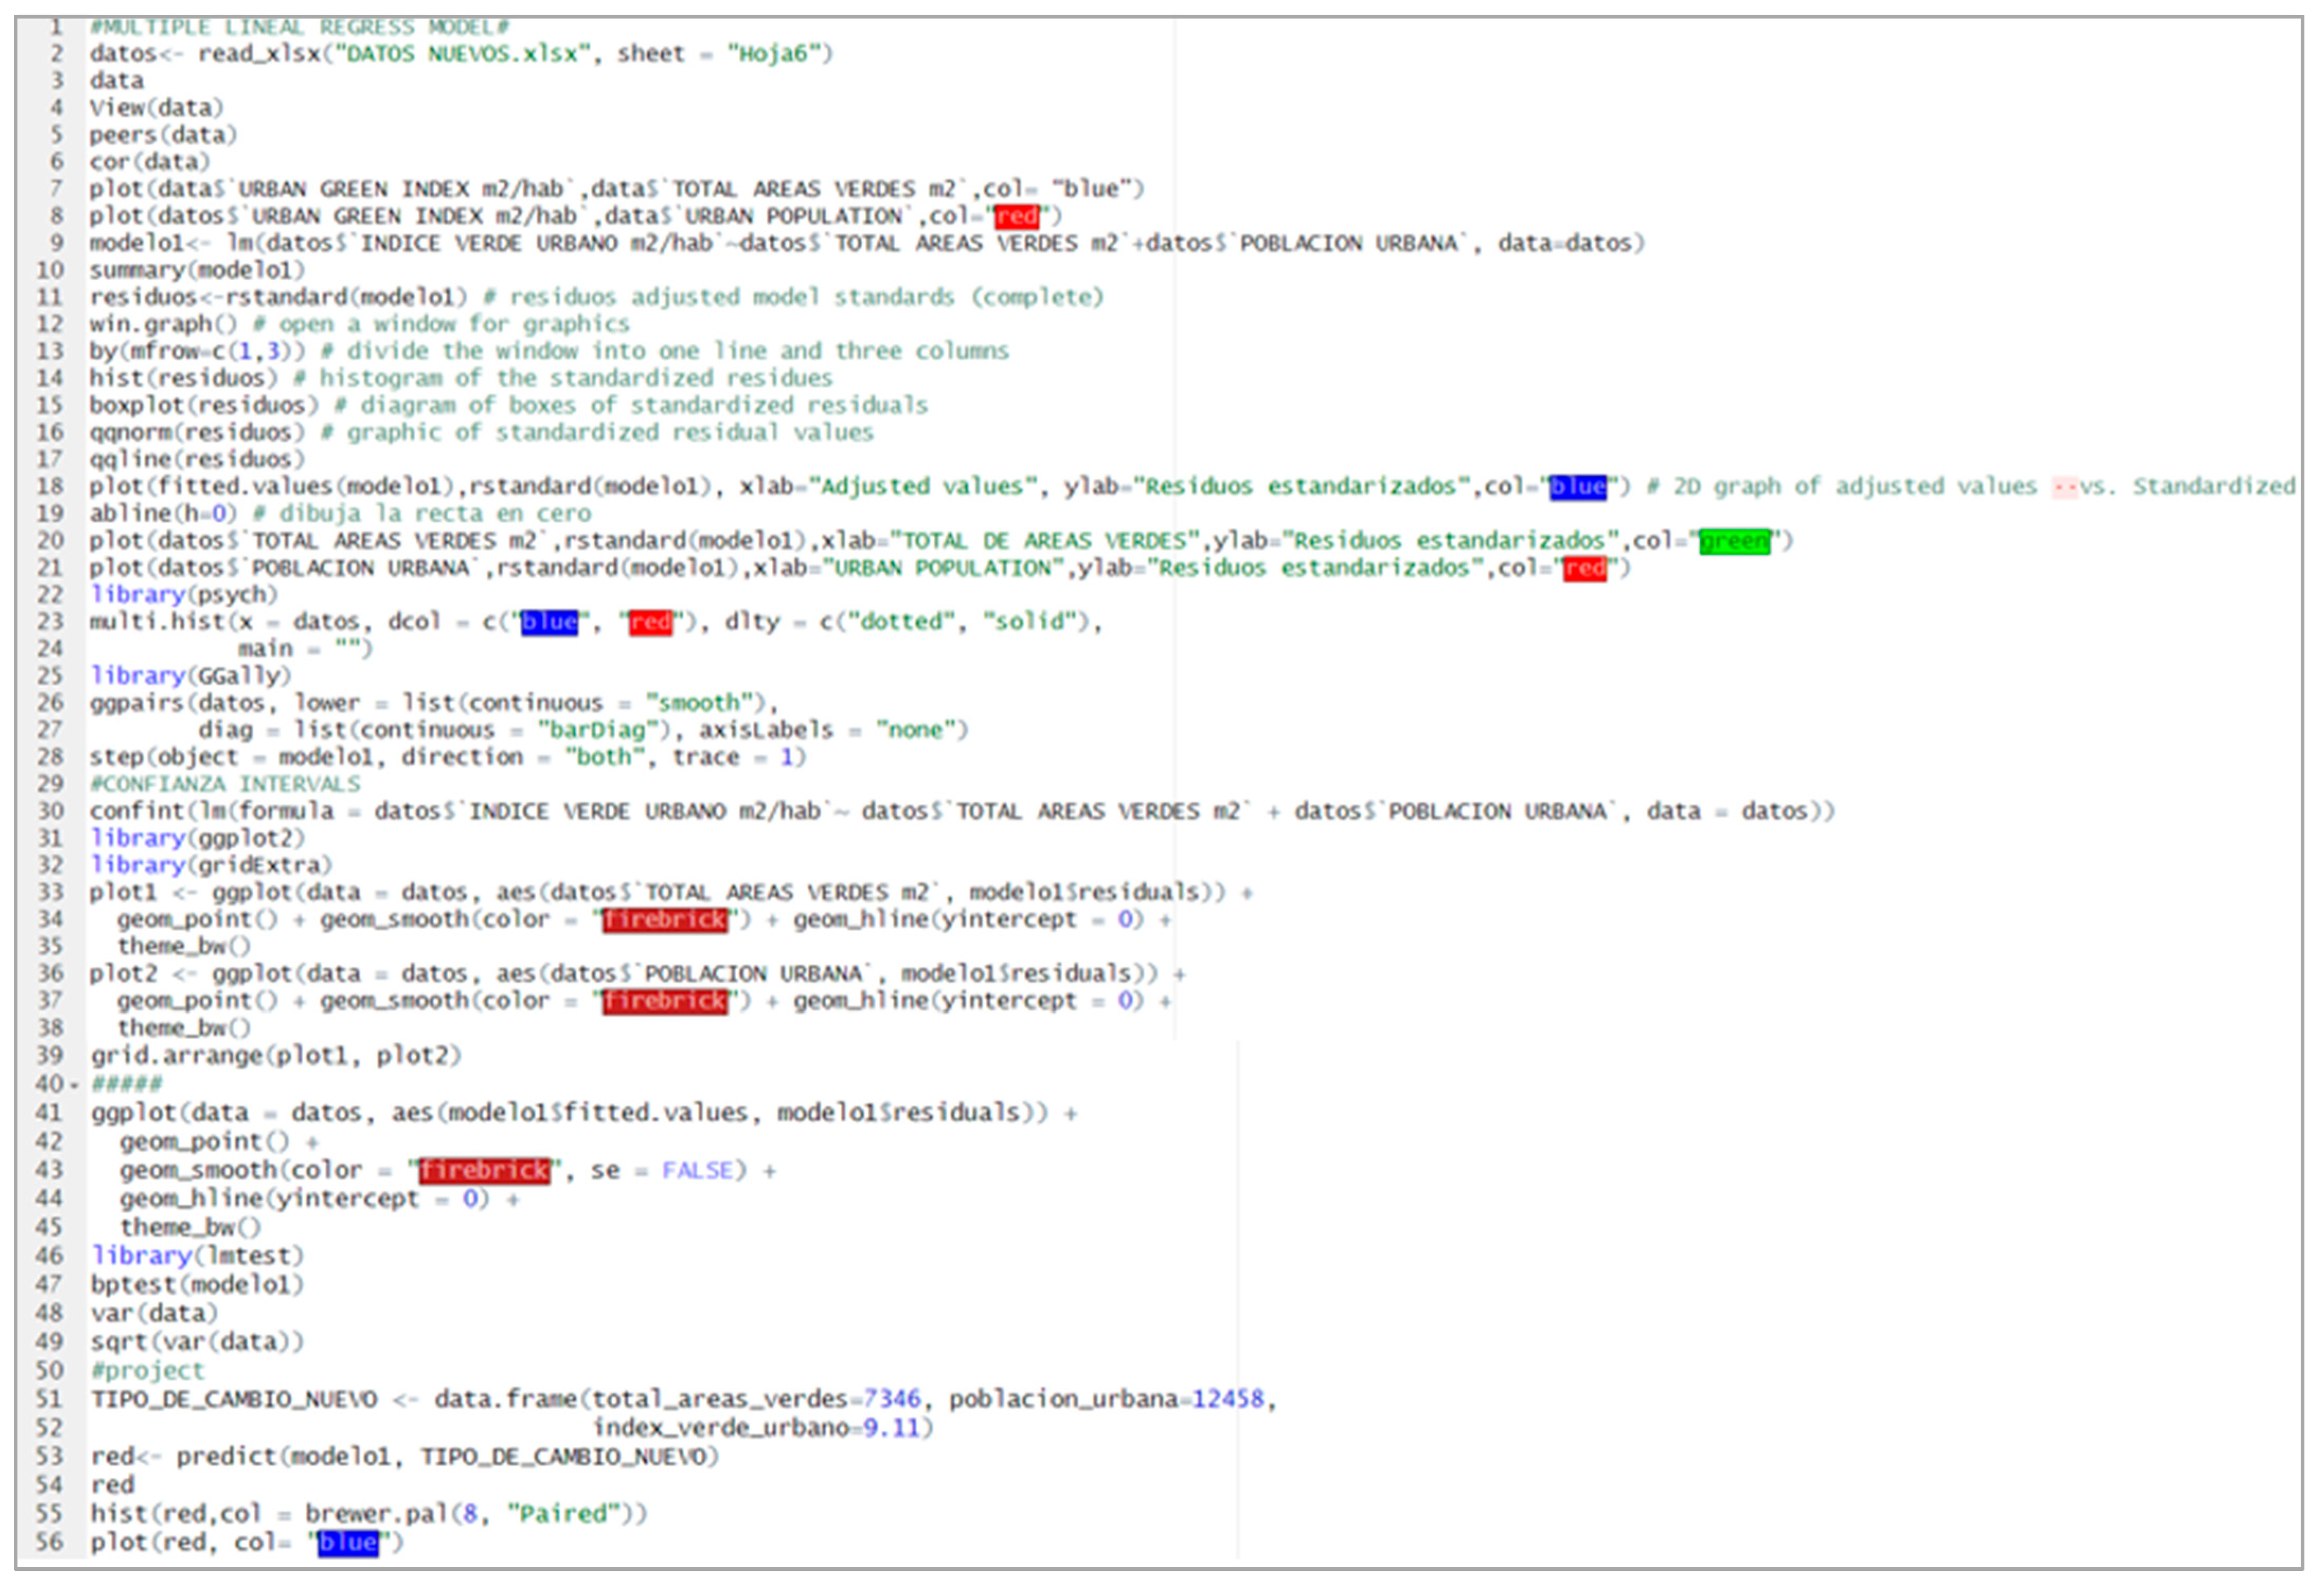Click the red color highlight on line 8
The width and height of the screenshot is (2324, 1581).
coord(1017,216)
